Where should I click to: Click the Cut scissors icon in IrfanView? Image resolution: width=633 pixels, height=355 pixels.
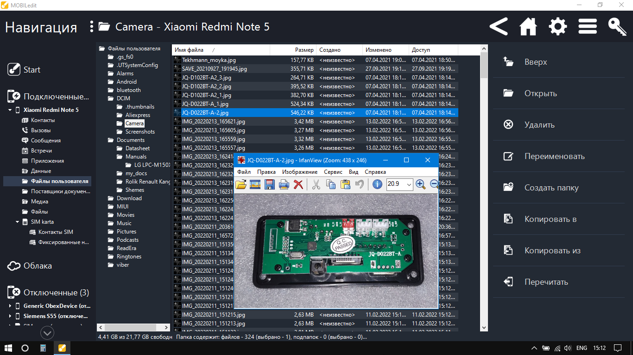[316, 184]
